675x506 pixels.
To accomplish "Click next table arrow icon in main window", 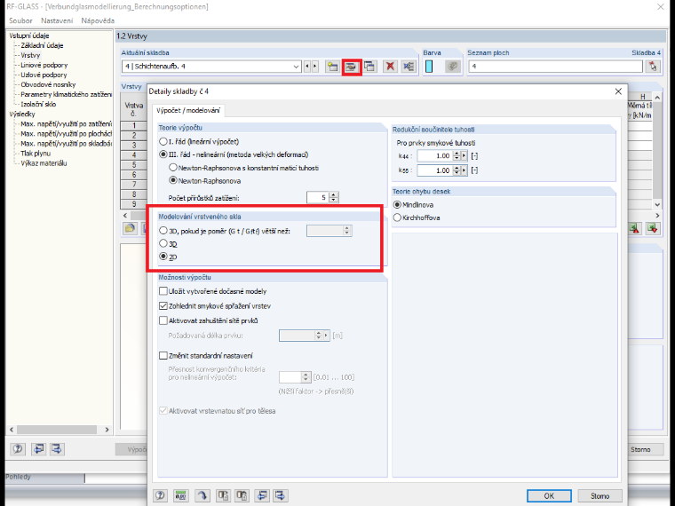I will coord(56,449).
